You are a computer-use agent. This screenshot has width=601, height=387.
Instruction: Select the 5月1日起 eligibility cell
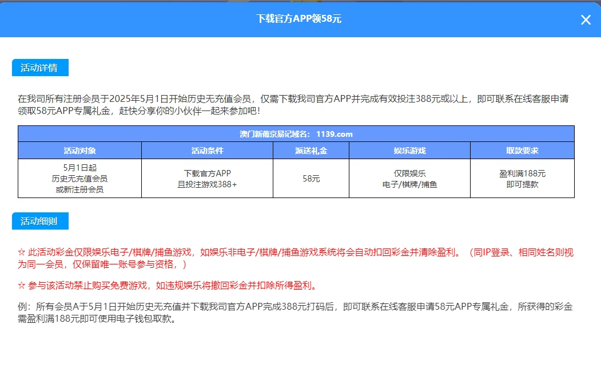[x=79, y=177]
